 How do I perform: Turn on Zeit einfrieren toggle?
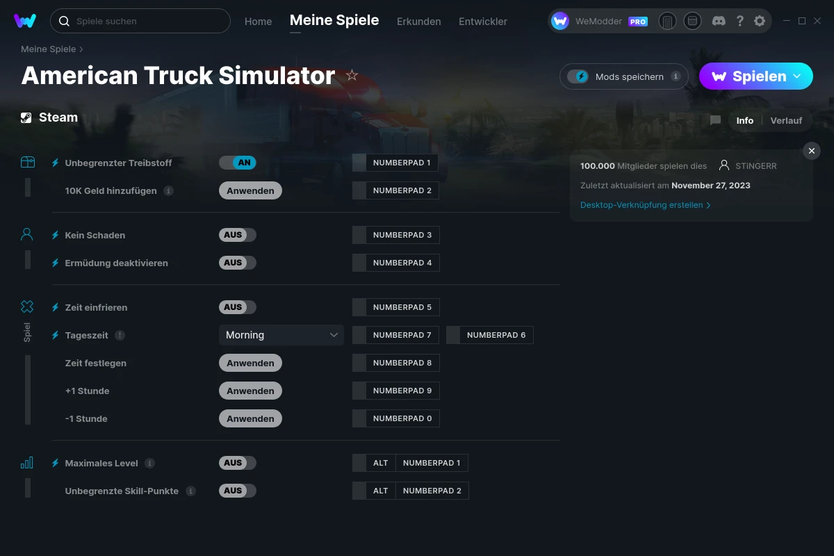(238, 307)
